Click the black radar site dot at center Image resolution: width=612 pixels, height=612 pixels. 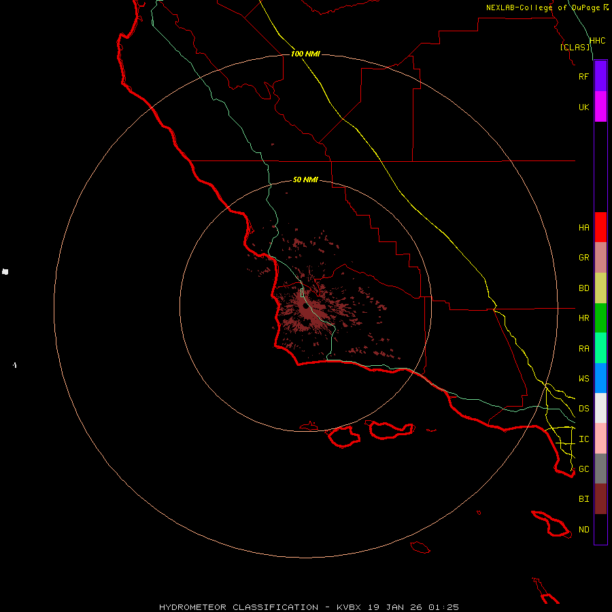pos(305,307)
